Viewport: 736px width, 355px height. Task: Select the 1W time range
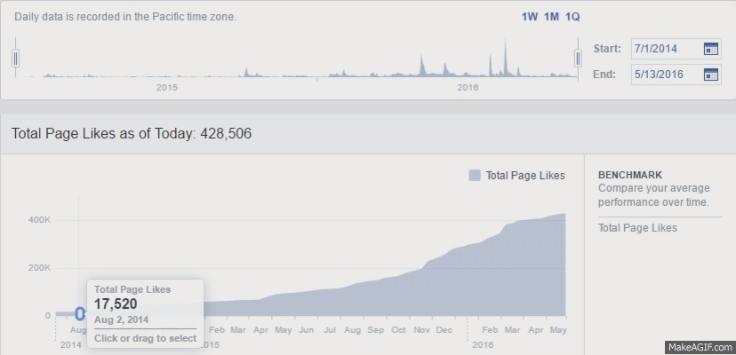point(529,17)
